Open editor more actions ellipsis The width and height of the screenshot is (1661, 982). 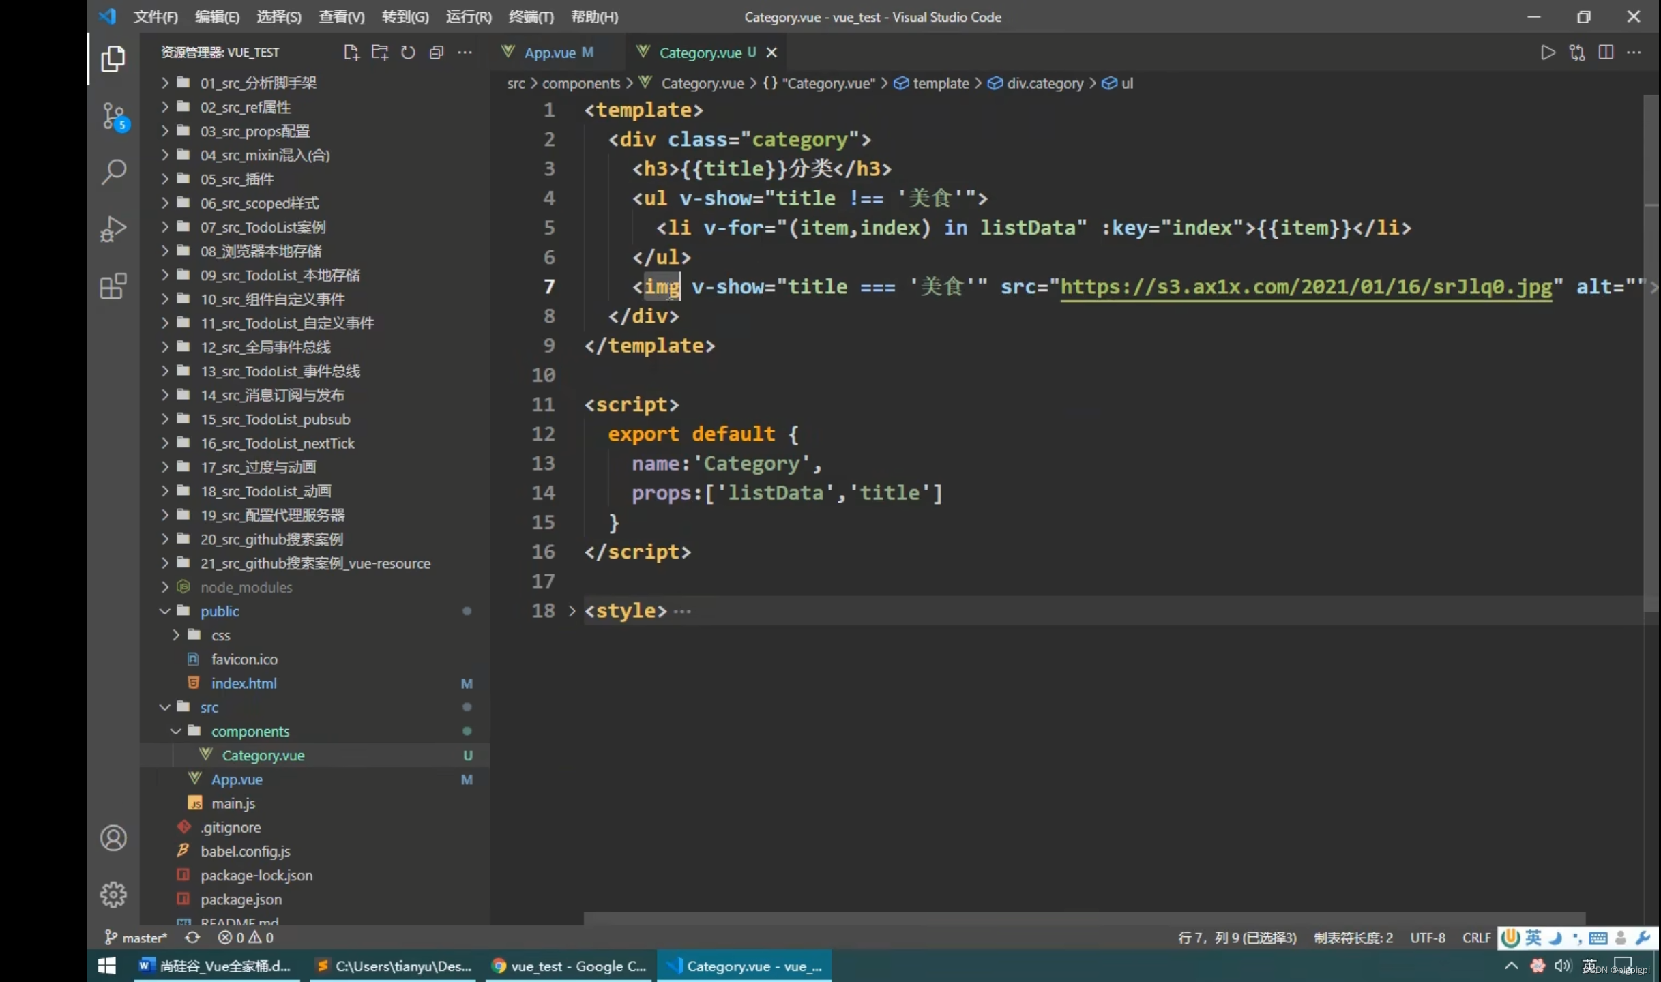[x=1634, y=53]
